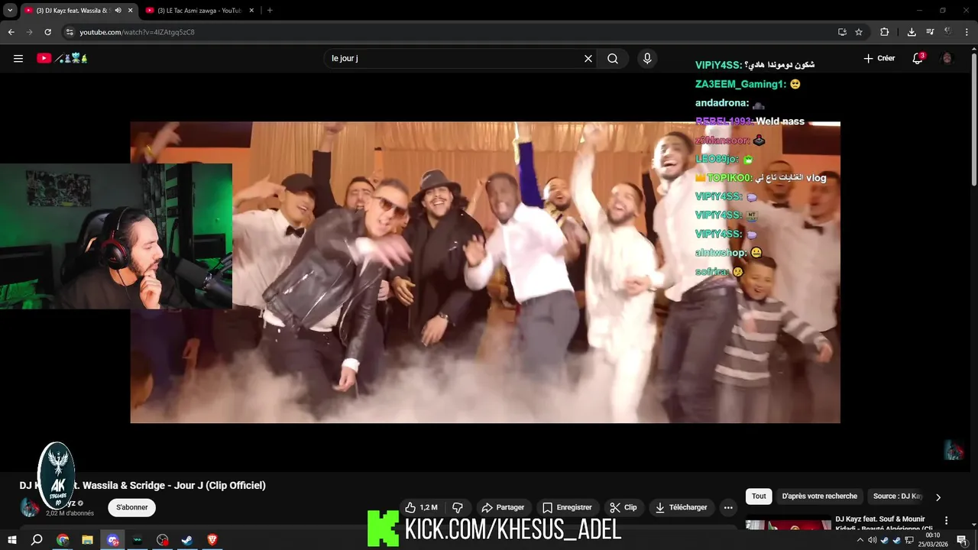This screenshot has height=550, width=978.
Task: Save the video with Enregistrer
Action: point(567,507)
